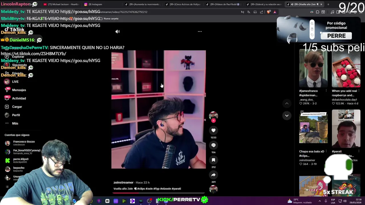Open Fer_Sosa10(GCyosoy) followed account
365x205 pixels.
click(23, 152)
